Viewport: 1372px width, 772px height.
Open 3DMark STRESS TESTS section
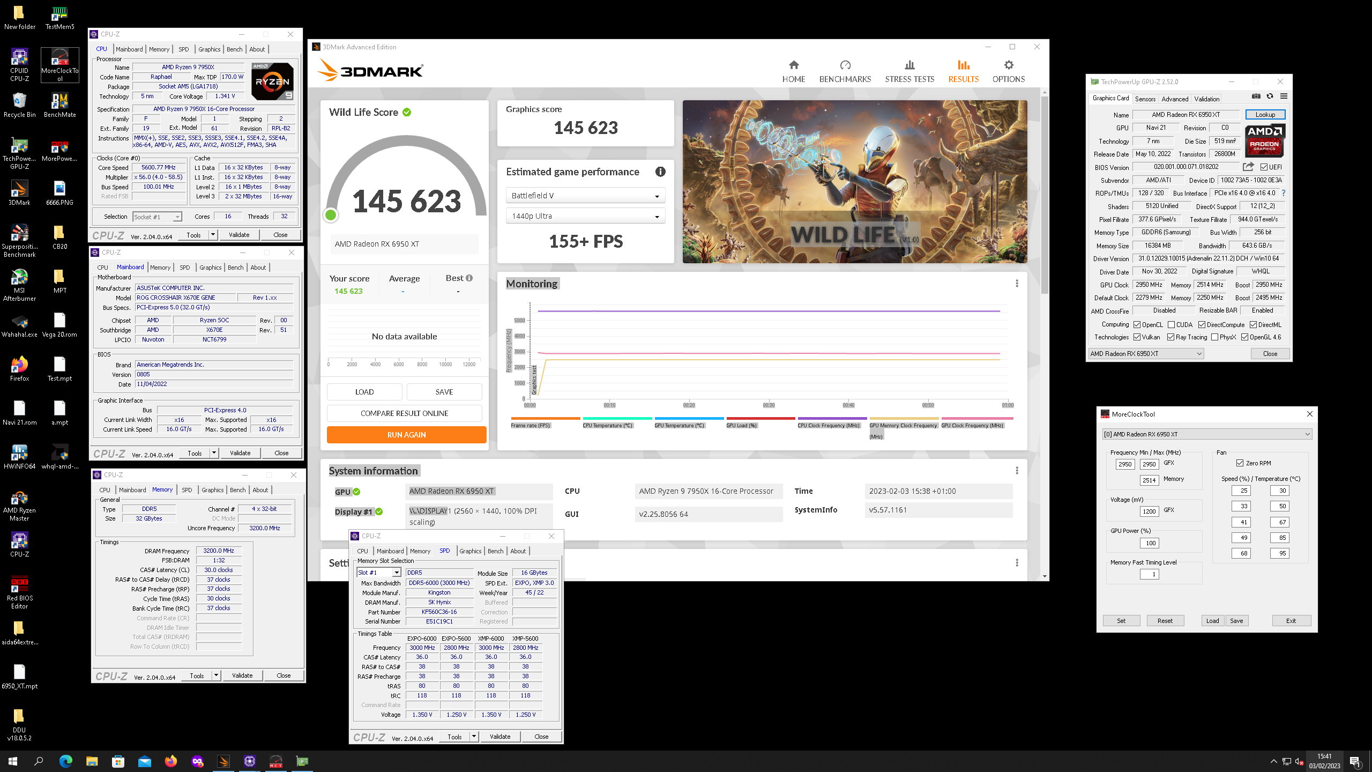(x=909, y=71)
